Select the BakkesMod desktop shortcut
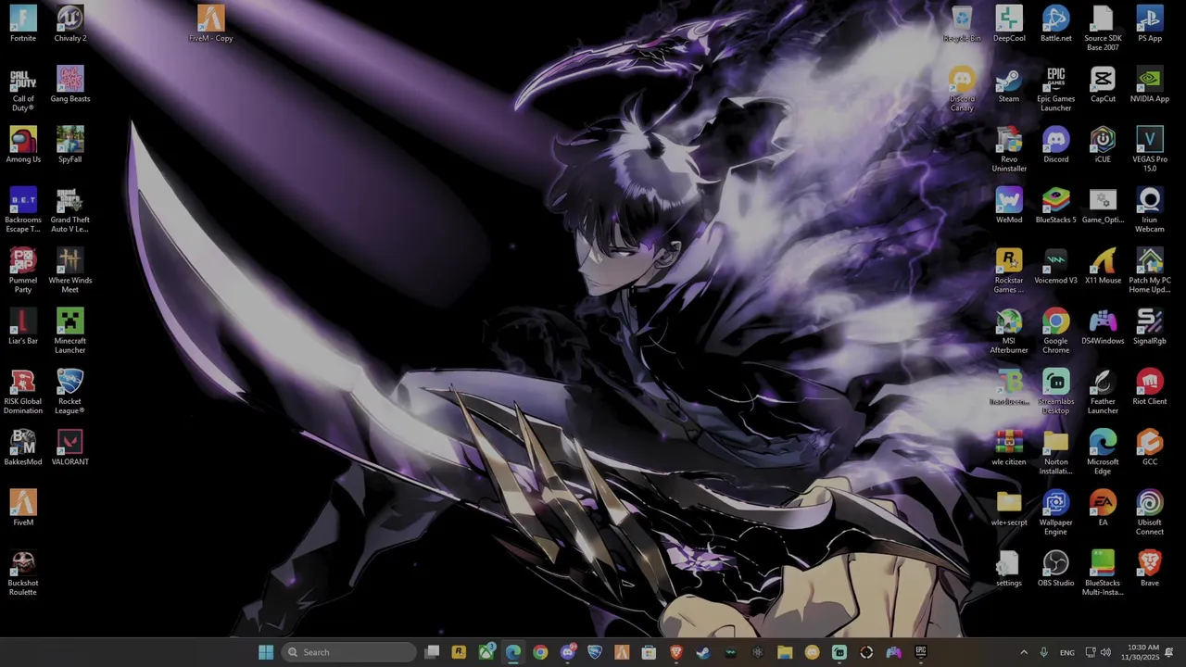The image size is (1186, 667). click(23, 447)
